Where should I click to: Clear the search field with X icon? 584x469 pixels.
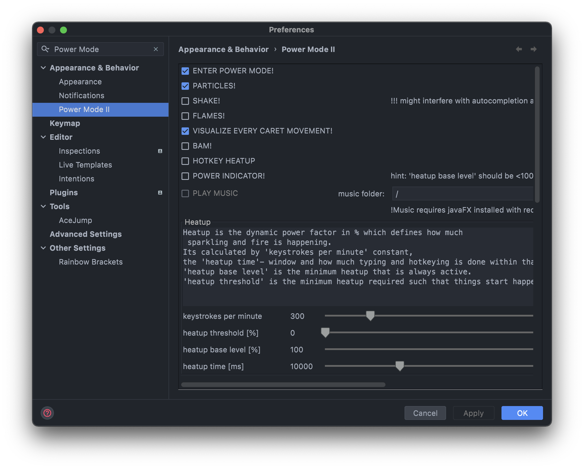[156, 49]
